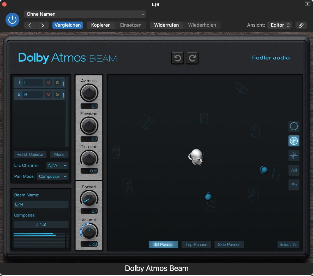
Task: Select the six-pointed star panner icon
Action: tap(294, 156)
